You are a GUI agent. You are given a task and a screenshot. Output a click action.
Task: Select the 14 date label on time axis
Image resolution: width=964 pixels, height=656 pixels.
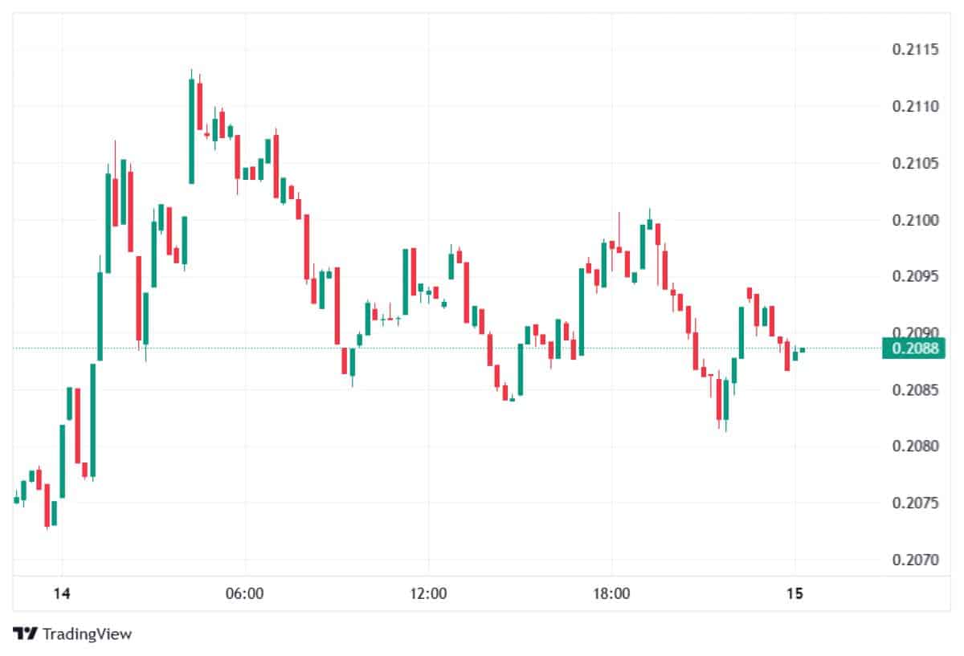coord(62,594)
